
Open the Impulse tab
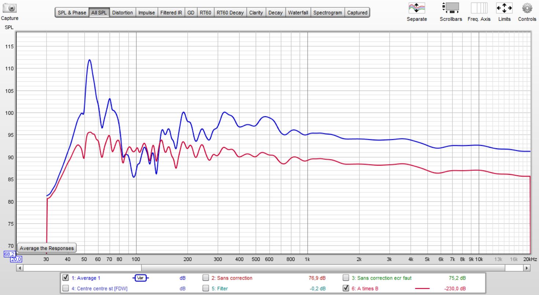pos(147,12)
